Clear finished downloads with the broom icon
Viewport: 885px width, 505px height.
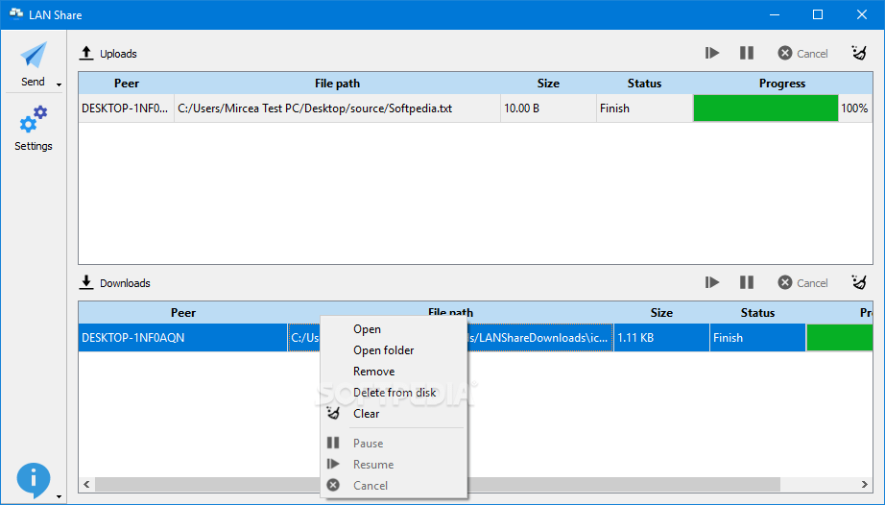859,282
